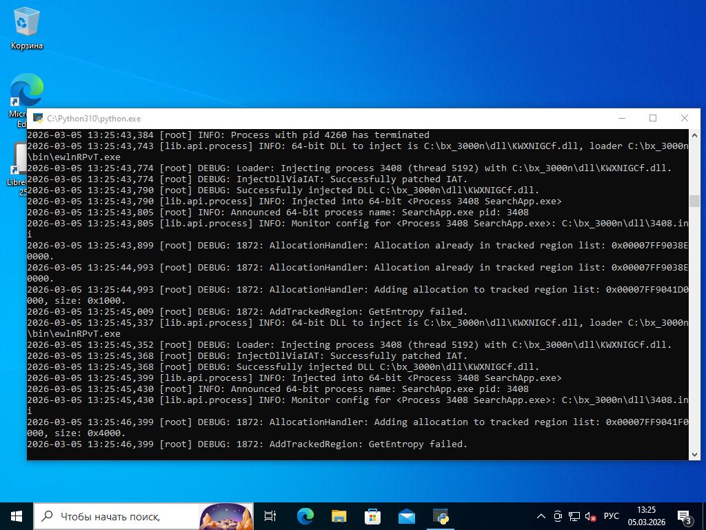Open the Windows Start menu
Screen dimensions: 706x530
click(x=17, y=516)
